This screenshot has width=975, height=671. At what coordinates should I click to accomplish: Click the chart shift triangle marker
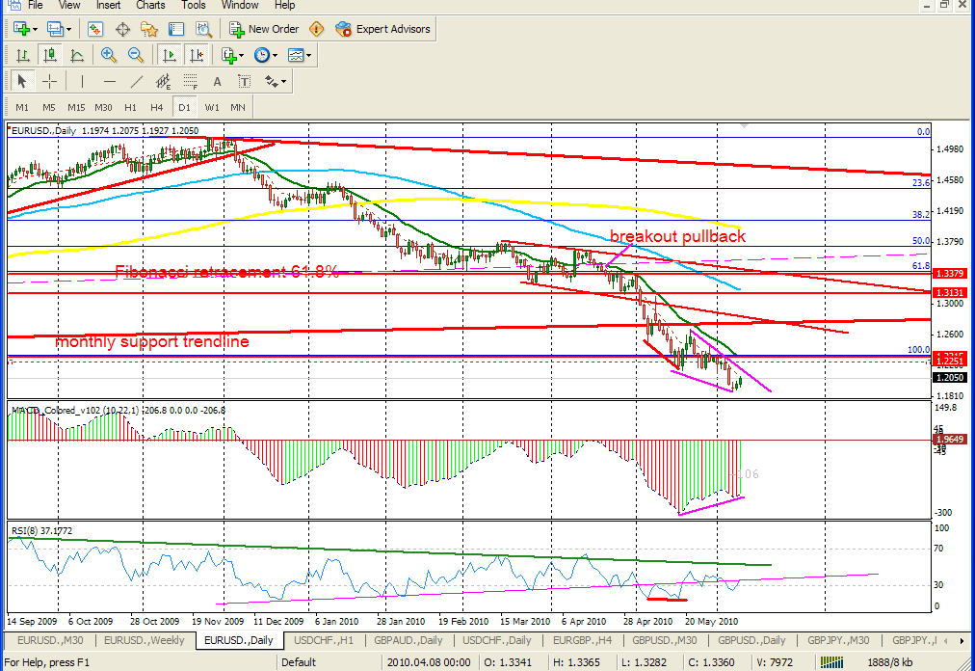click(744, 125)
